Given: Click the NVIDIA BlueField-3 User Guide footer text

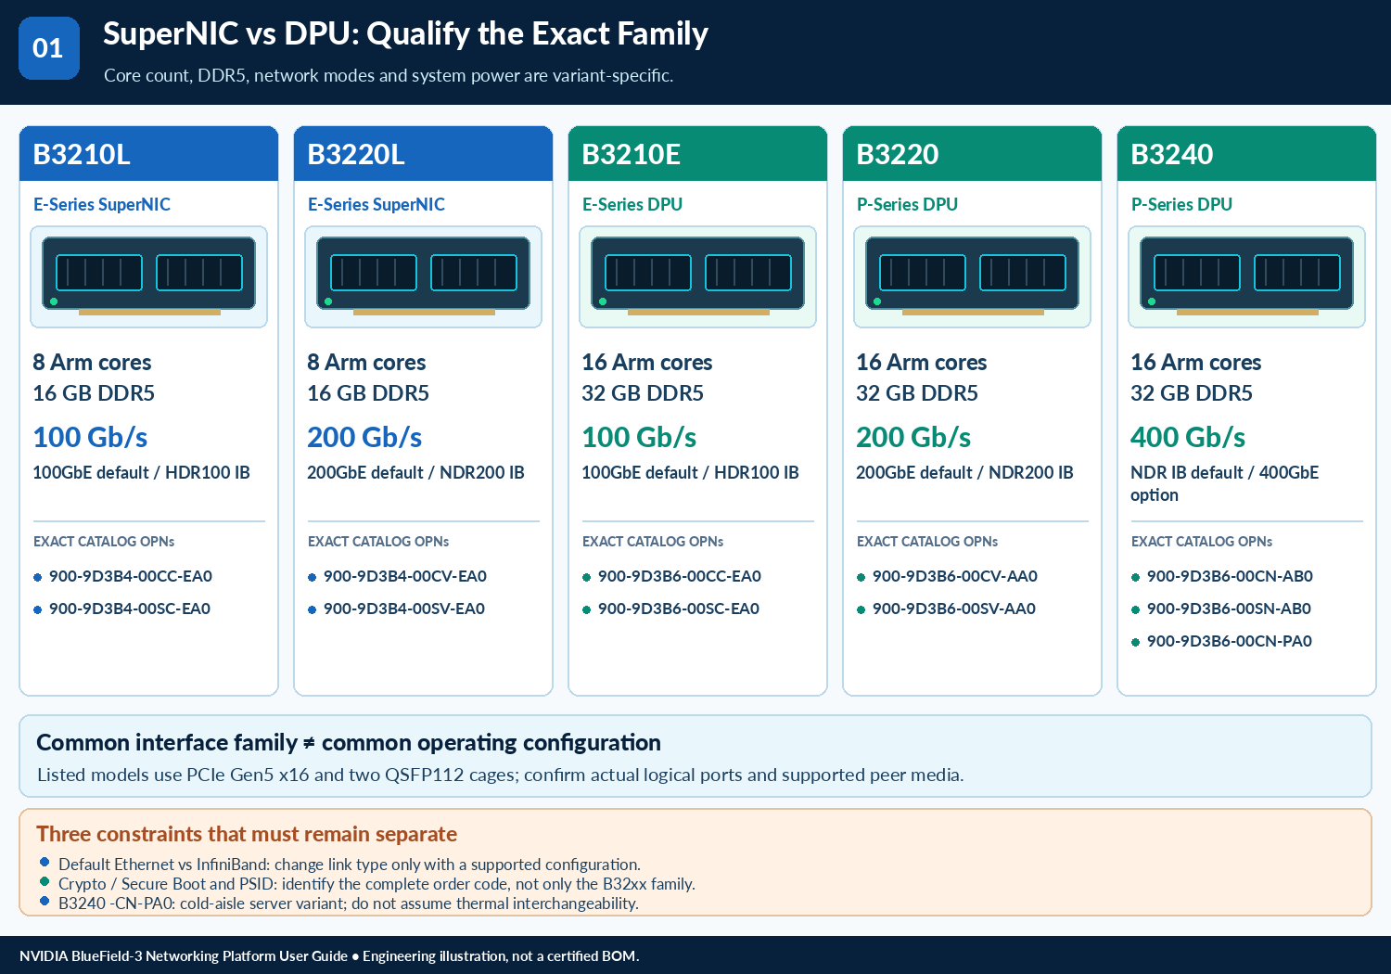Looking at the screenshot, I should 329,956.
